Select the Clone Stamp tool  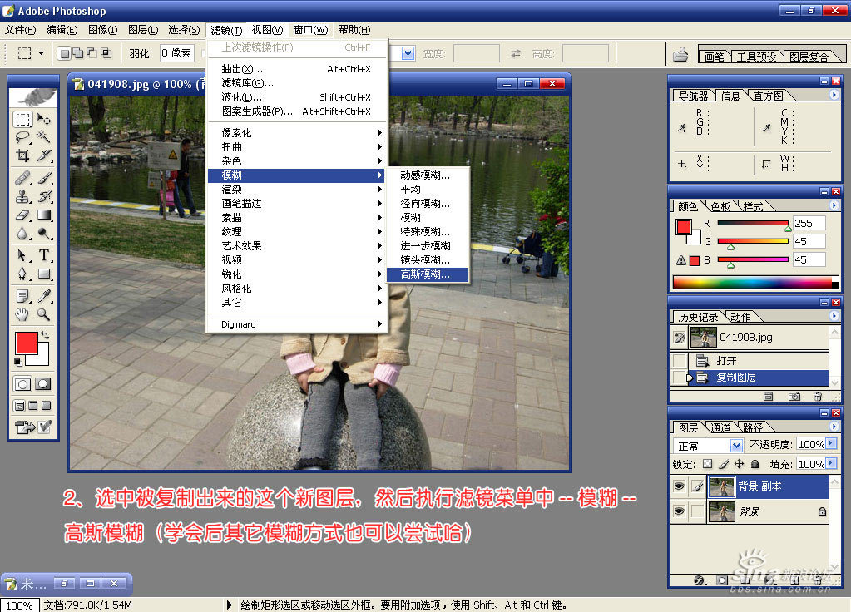point(22,196)
